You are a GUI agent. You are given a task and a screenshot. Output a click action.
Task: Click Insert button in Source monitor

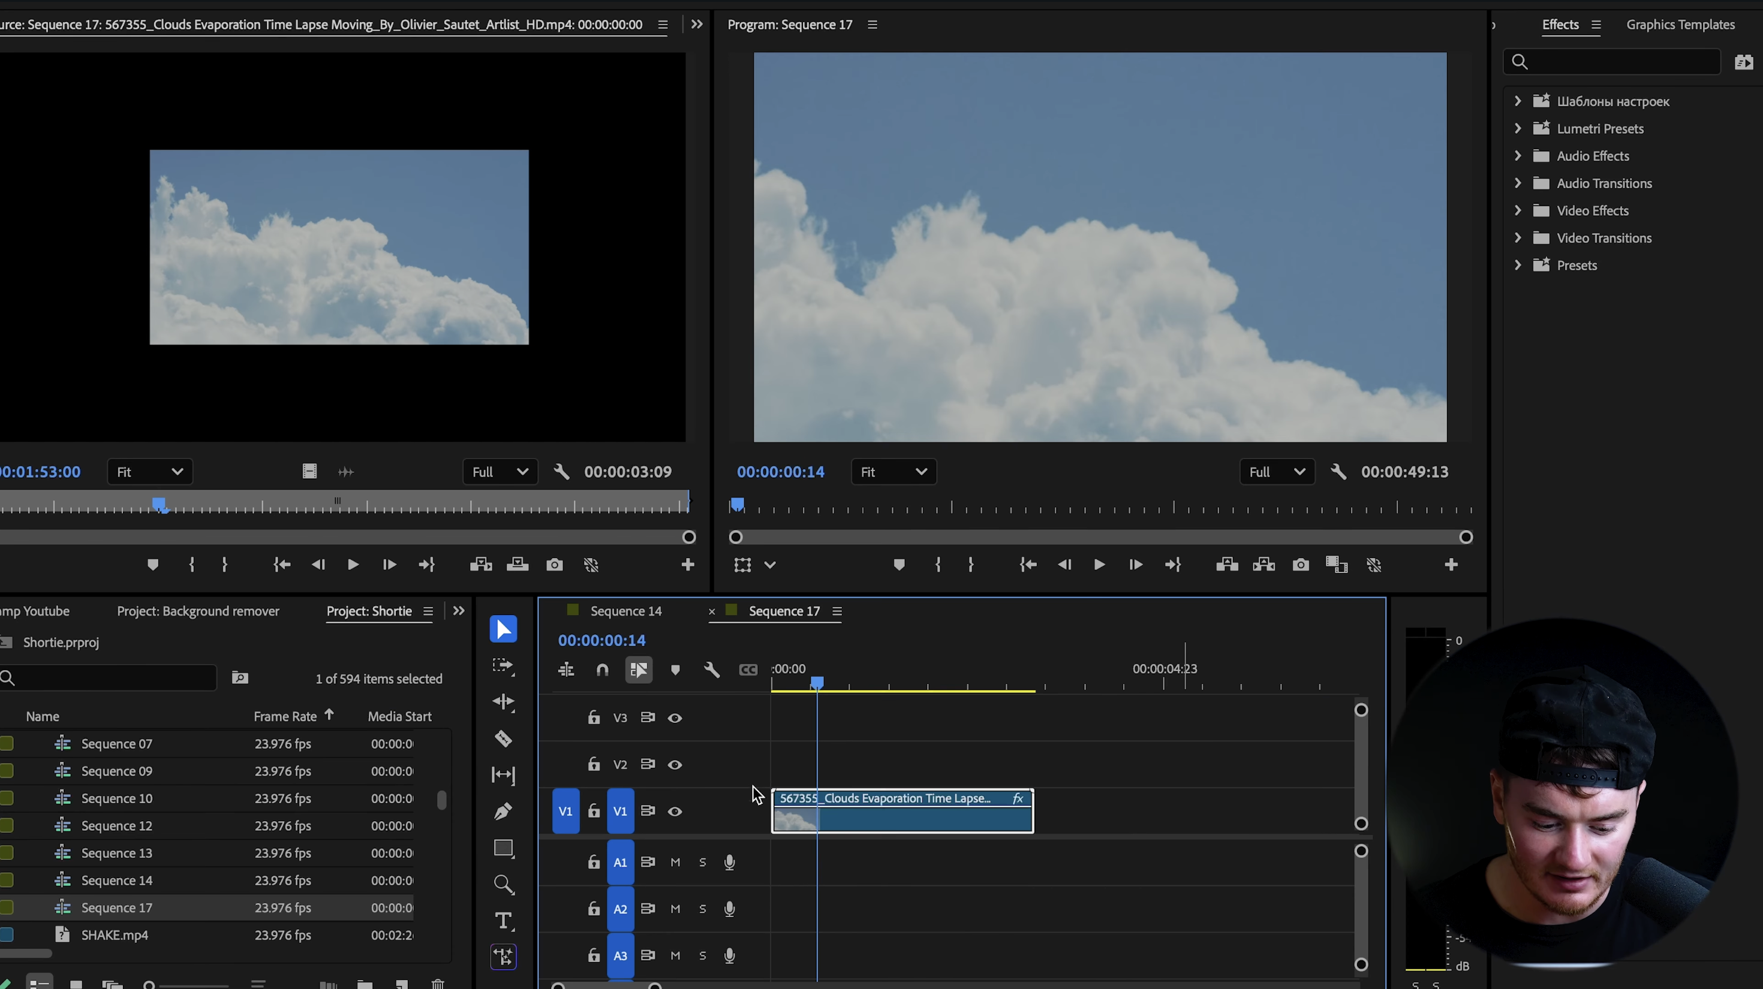(480, 565)
